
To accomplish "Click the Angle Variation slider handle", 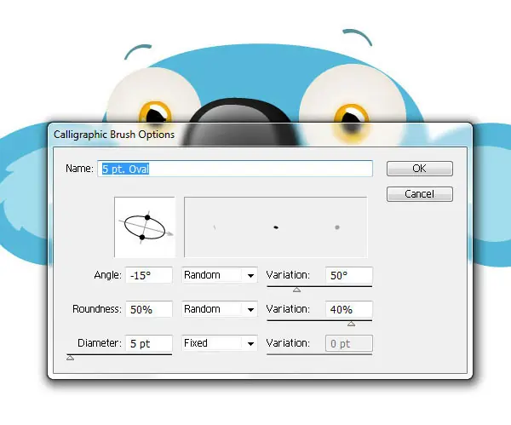I will 296,290.
